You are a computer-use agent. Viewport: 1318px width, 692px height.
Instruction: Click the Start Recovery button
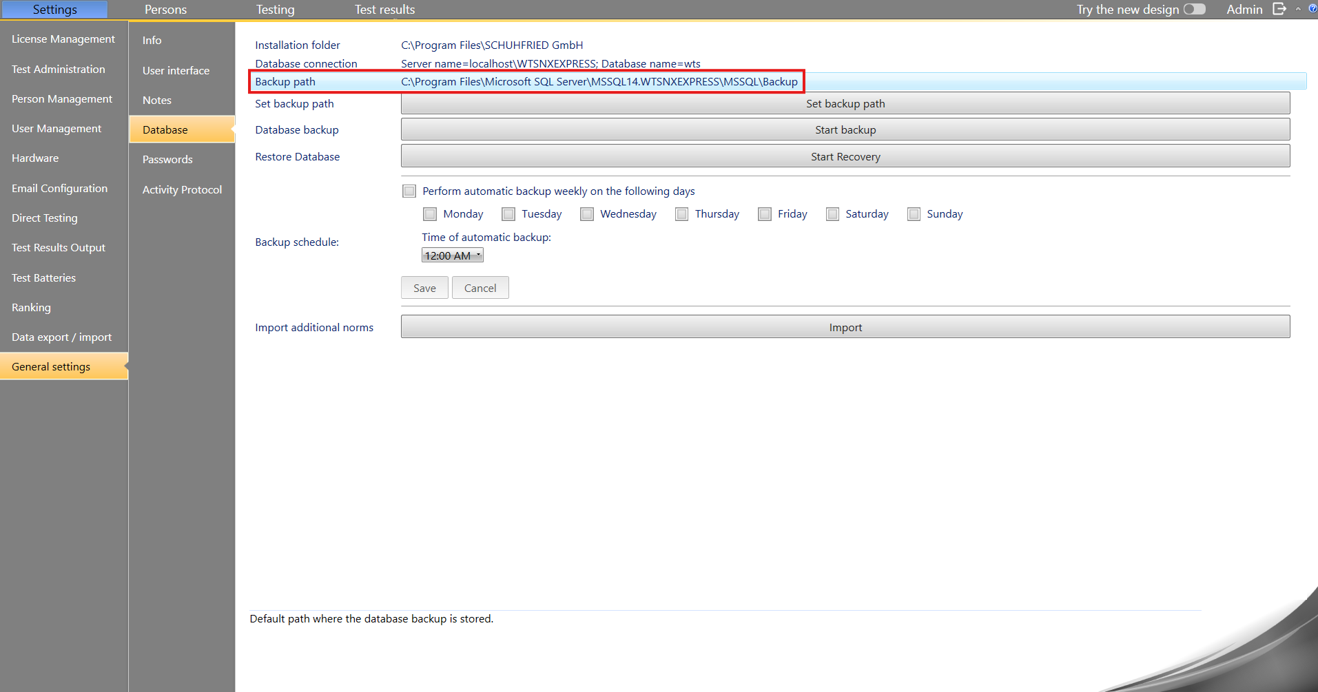(845, 156)
